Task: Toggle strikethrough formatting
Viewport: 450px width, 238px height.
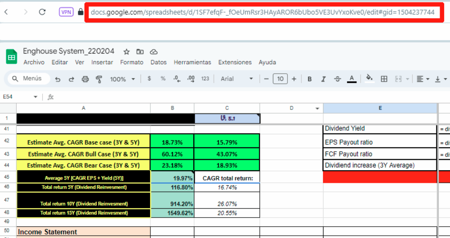Action: pos(337,79)
